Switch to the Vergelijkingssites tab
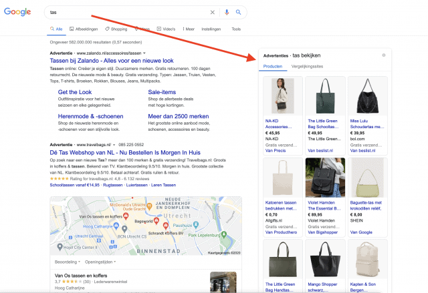428x293 pixels. 307,66
